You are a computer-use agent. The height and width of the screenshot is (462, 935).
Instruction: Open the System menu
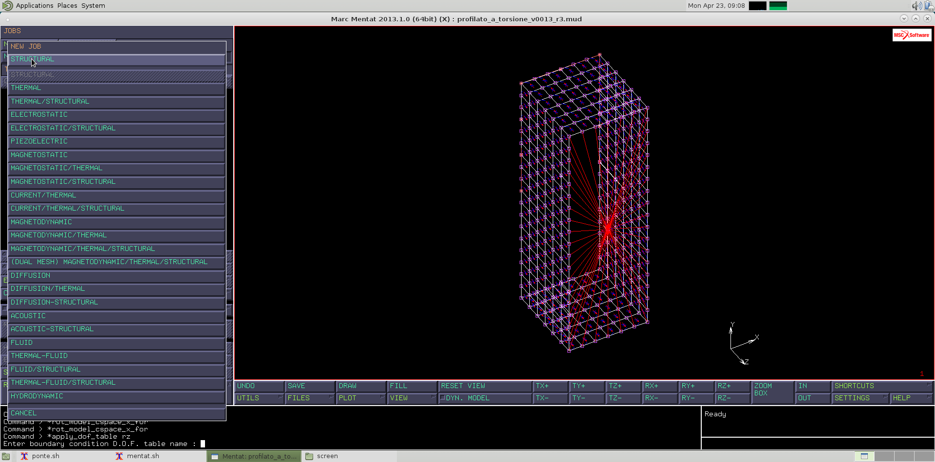click(93, 6)
